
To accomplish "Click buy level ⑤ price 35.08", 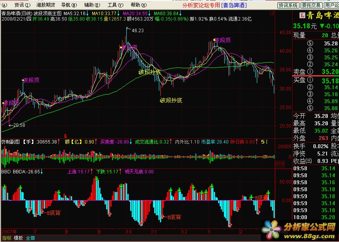I will pos(331,108).
